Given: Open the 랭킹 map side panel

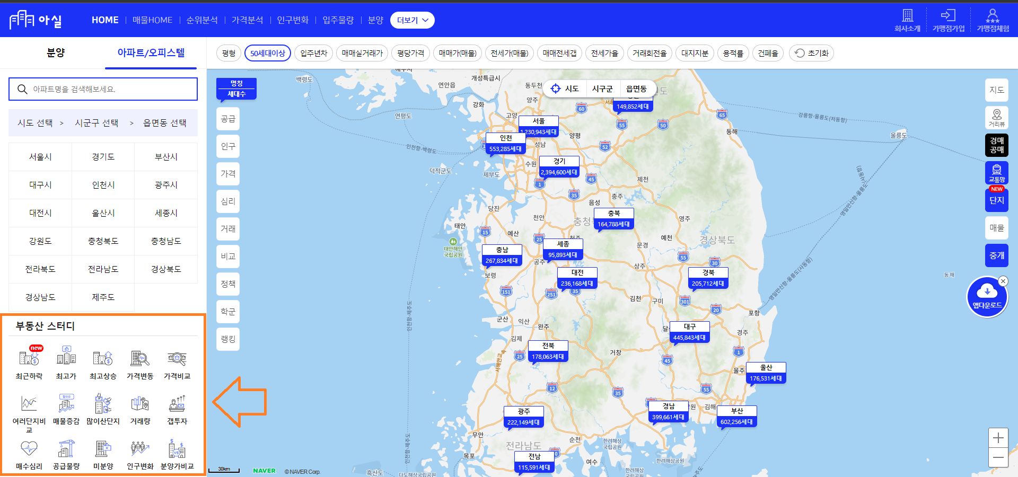Looking at the screenshot, I should click(228, 339).
